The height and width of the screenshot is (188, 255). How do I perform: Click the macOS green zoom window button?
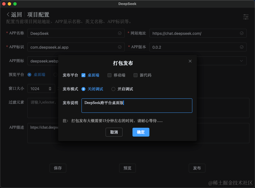pyautogui.click(x=15, y=4)
